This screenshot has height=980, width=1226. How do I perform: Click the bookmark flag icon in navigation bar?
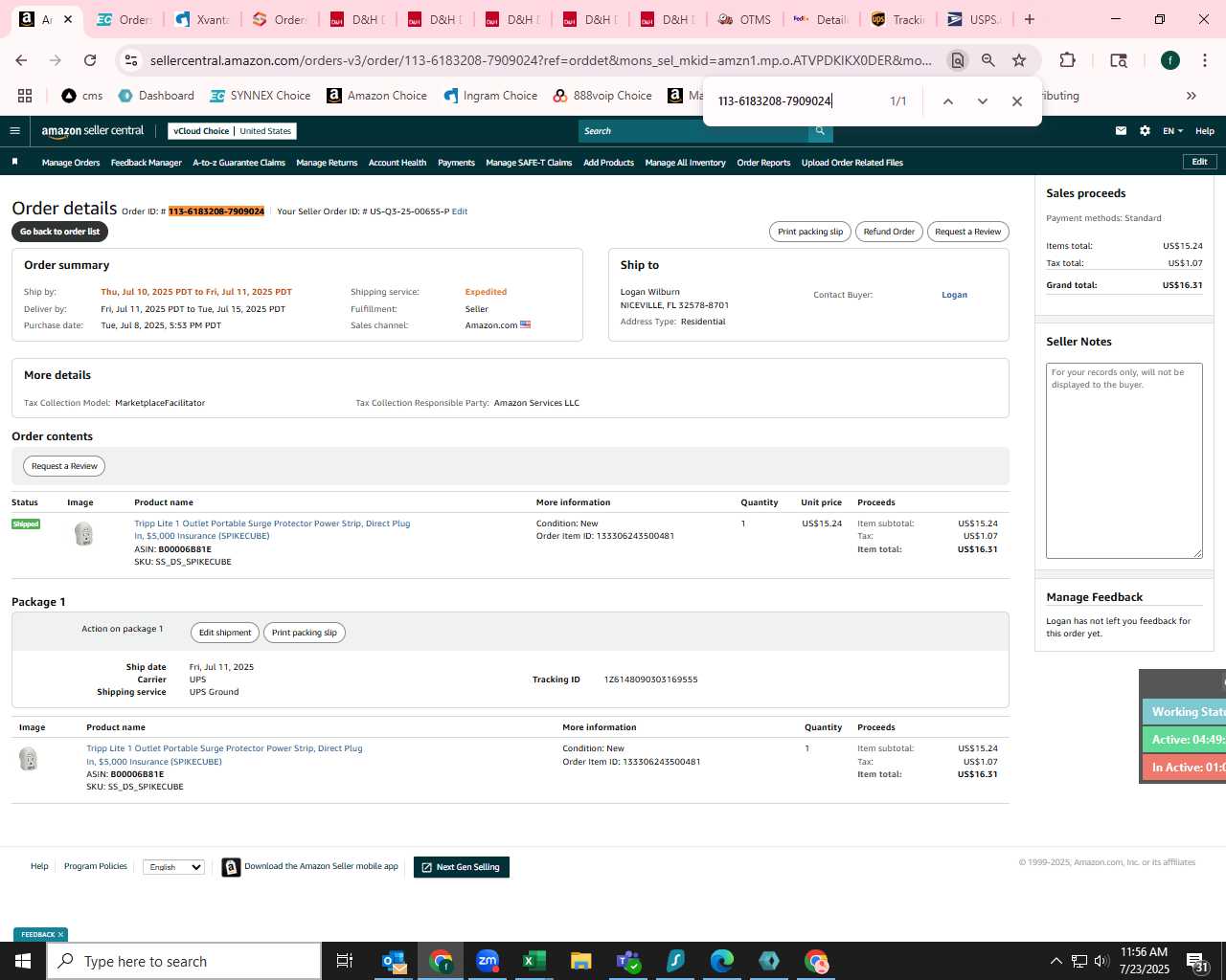pos(14,162)
